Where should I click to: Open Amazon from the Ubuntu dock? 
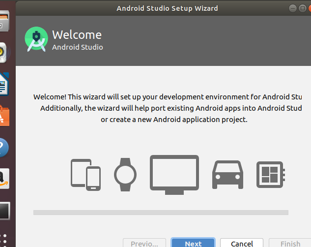[4, 179]
